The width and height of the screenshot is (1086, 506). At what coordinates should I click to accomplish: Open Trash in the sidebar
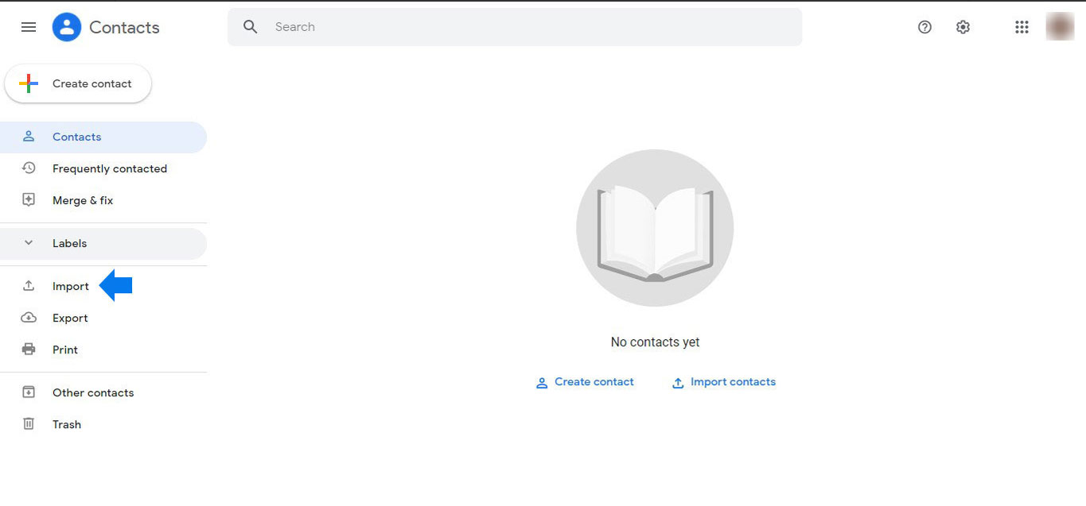tap(103, 424)
